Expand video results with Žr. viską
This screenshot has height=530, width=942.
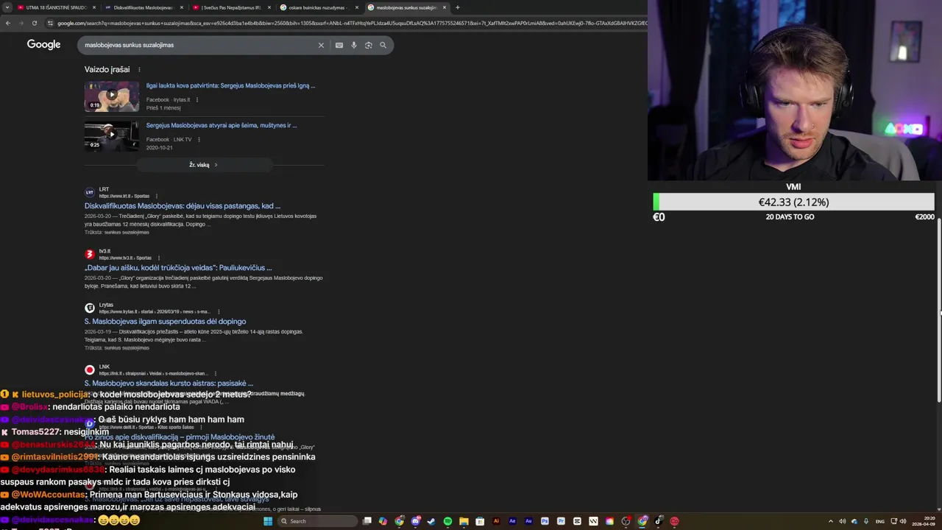click(x=204, y=165)
